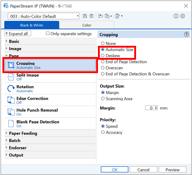This screenshot has height=175, width=192.
Task: Select Margin output size option
Action: coord(103,93)
